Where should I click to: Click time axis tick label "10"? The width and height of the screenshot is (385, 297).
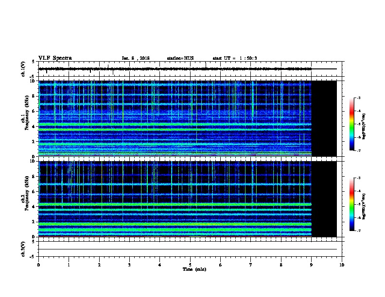342,265
